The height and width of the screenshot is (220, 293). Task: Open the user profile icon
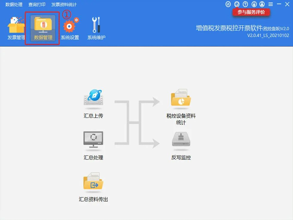point(262,4)
